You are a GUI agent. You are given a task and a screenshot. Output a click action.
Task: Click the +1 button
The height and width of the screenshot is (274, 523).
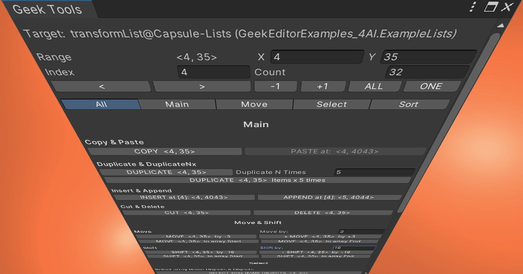coord(323,86)
